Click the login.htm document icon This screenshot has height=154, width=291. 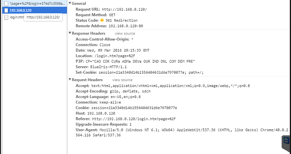click(6, 17)
